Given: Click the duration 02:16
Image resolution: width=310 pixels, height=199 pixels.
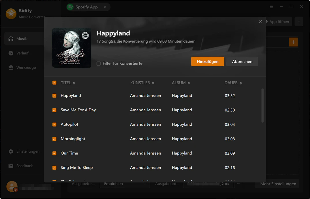Looking at the screenshot, I should coord(230,168).
